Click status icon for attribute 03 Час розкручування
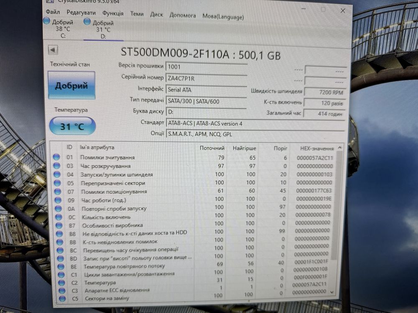The image size is (418, 313). [x=57, y=166]
